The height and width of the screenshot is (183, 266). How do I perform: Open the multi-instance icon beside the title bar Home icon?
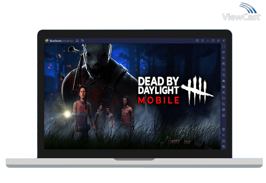[83, 41]
